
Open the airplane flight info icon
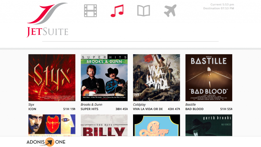(x=170, y=11)
